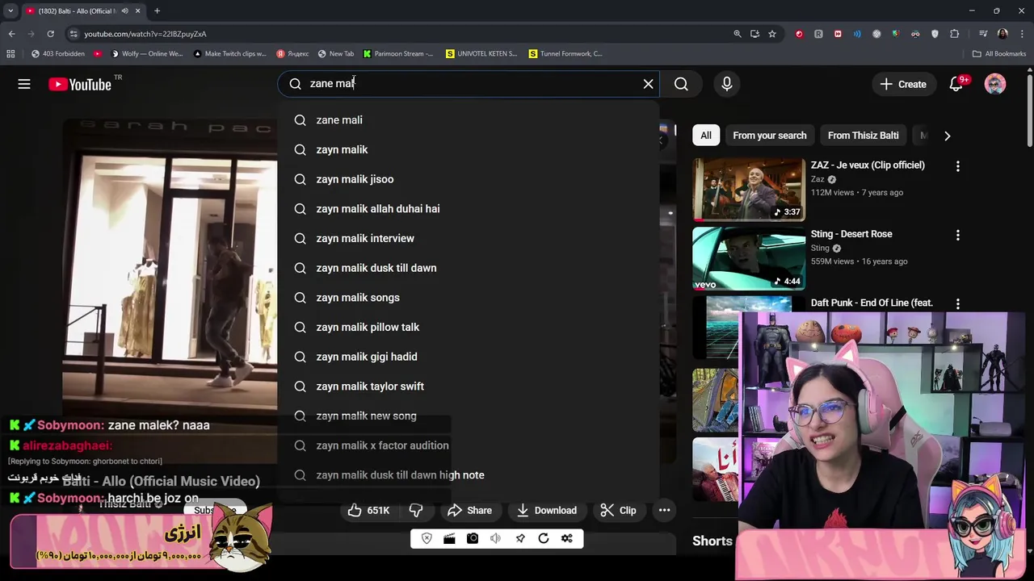Click inside the search text field
Screen dimensions: 1034x581
(469, 84)
